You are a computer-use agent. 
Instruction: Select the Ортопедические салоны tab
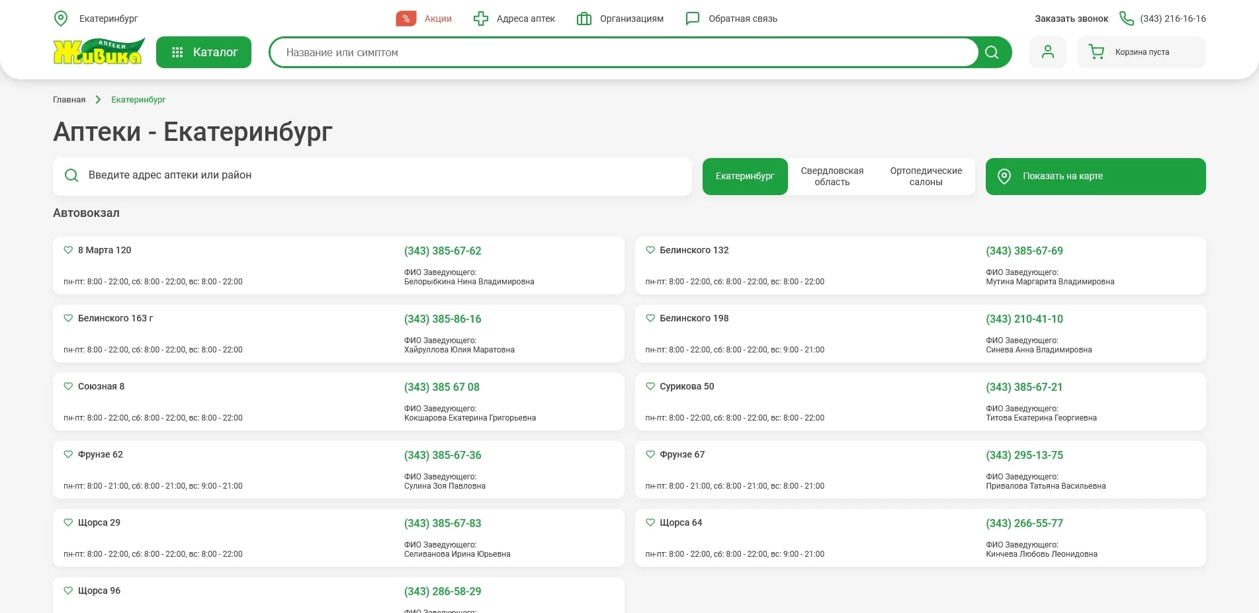coord(926,177)
